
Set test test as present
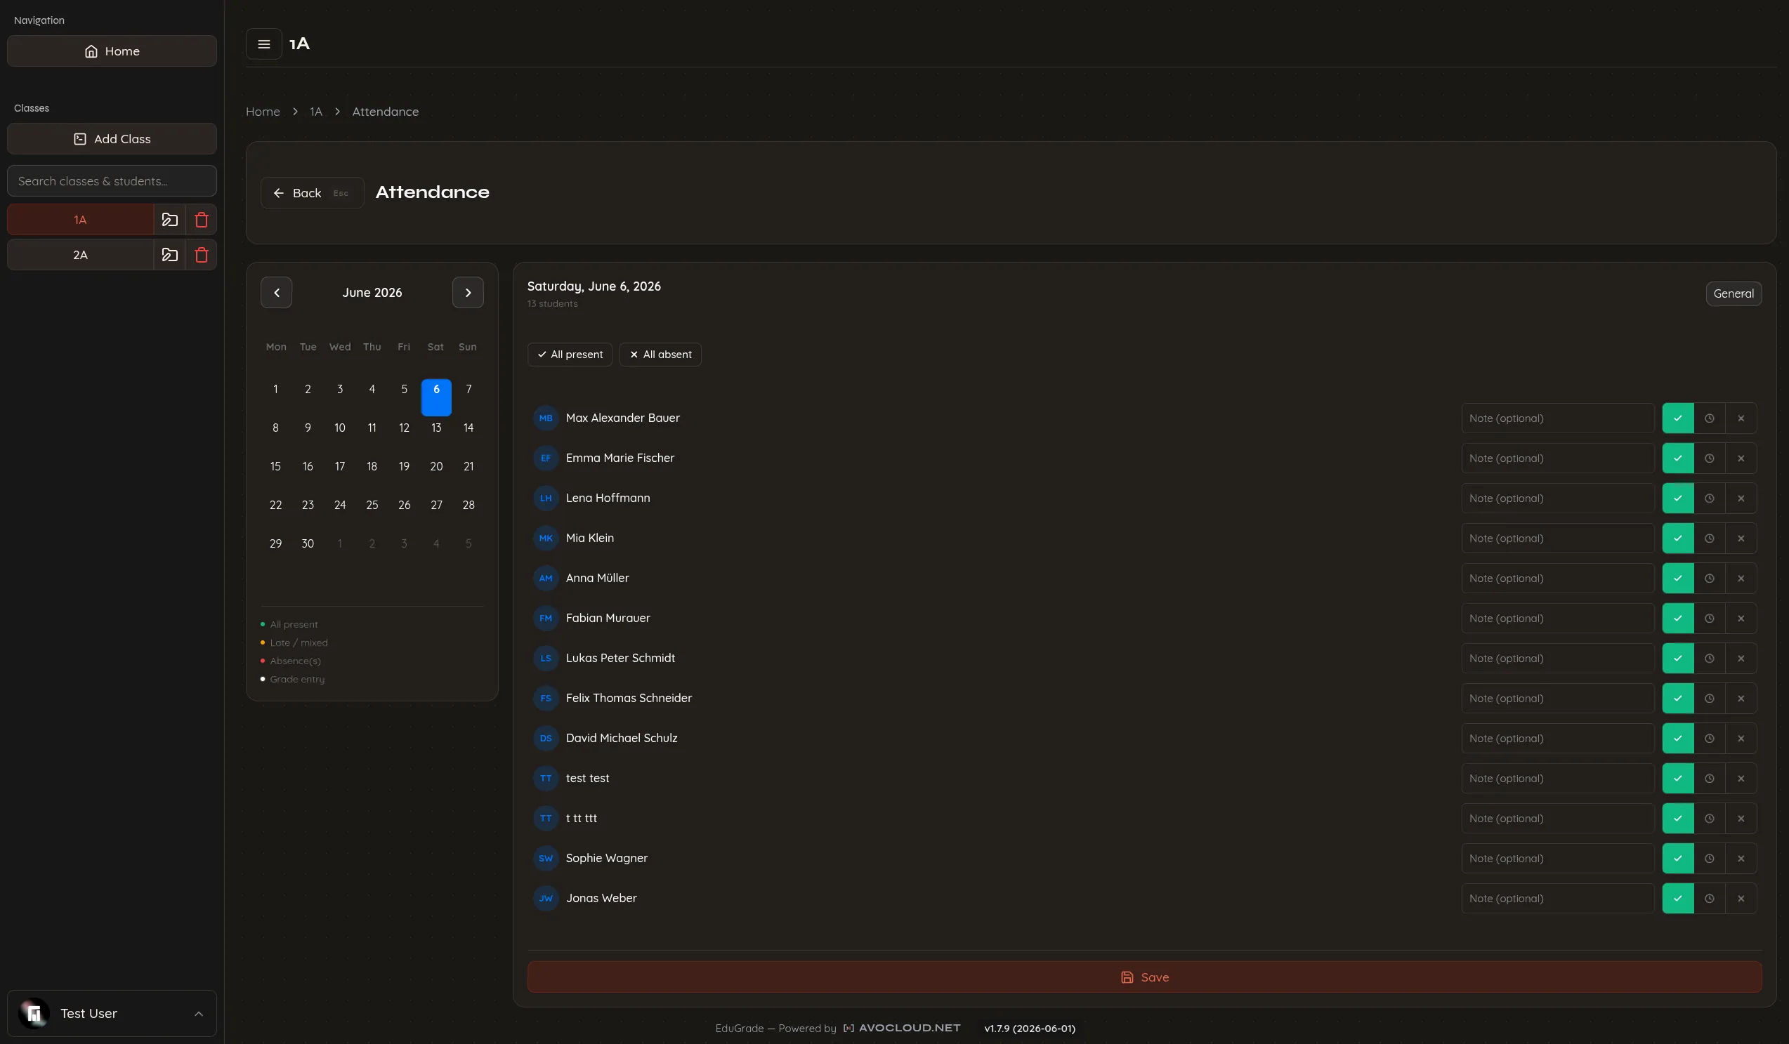[x=1678, y=779]
